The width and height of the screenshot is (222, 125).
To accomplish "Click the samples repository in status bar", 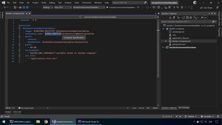I will click(x=207, y=117).
